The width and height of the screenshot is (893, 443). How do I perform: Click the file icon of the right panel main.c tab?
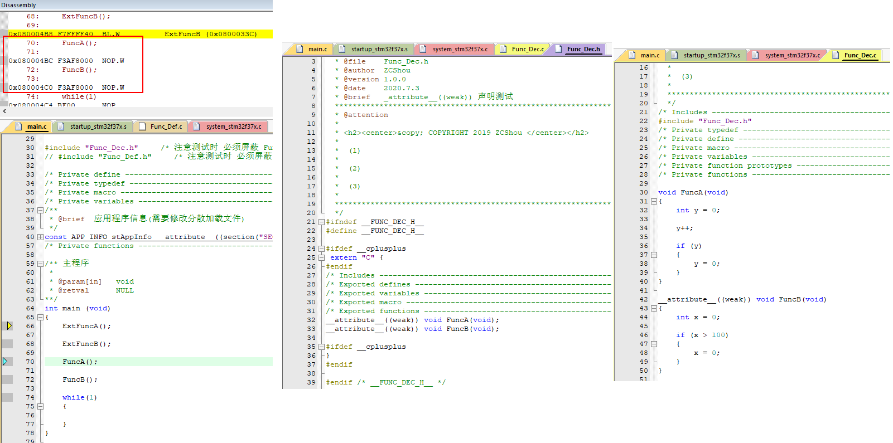[x=632, y=55]
